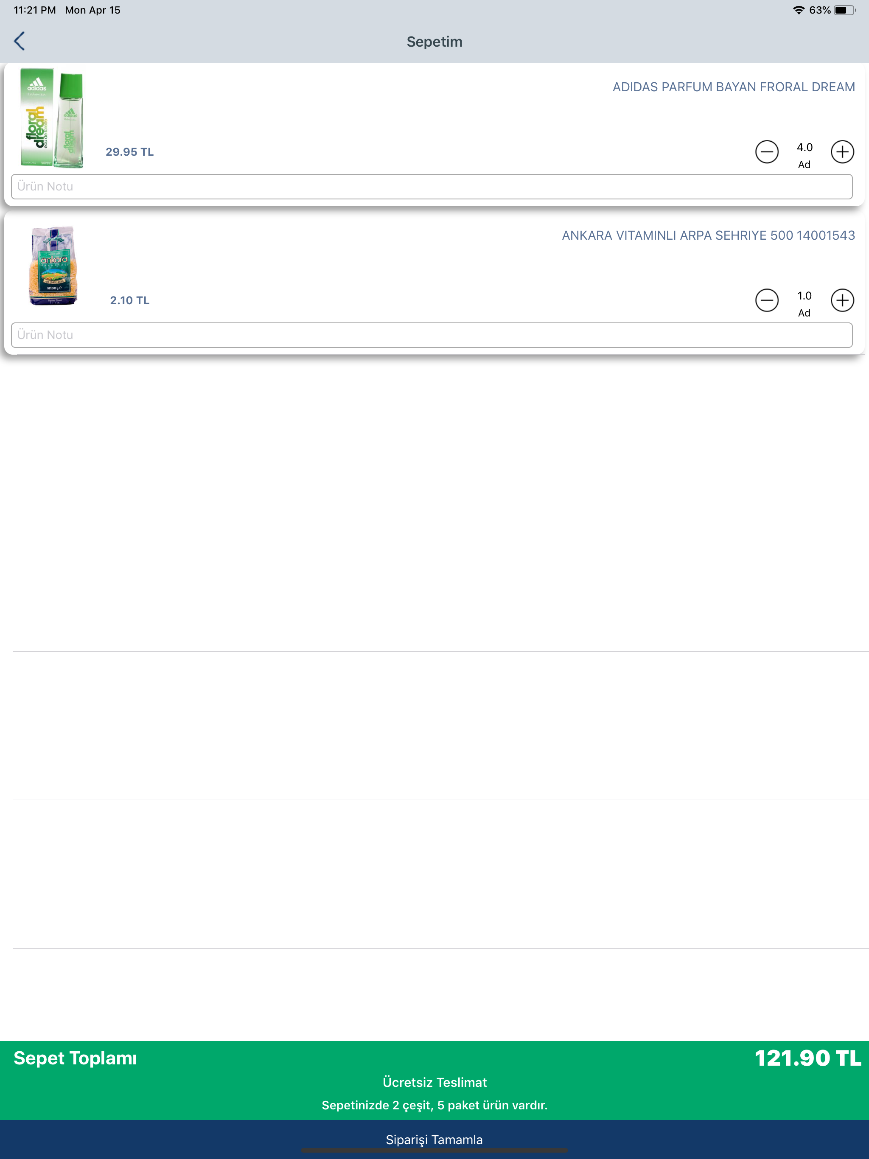Tap the Sepetinizde 2 çeşit summary text

434,1105
